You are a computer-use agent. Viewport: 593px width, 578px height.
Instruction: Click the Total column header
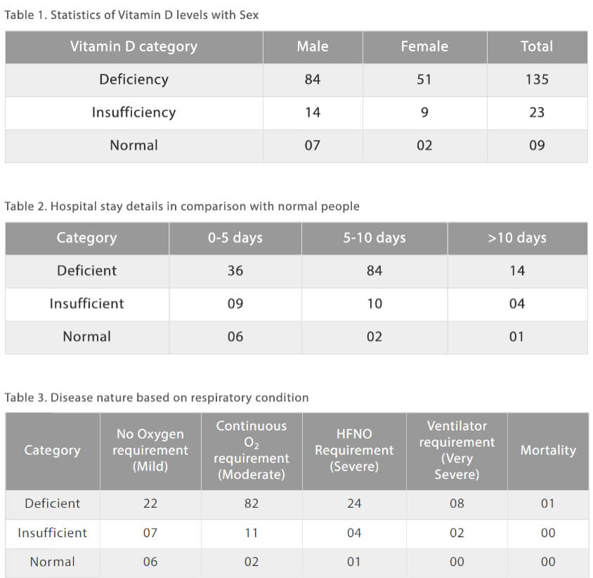tap(537, 46)
